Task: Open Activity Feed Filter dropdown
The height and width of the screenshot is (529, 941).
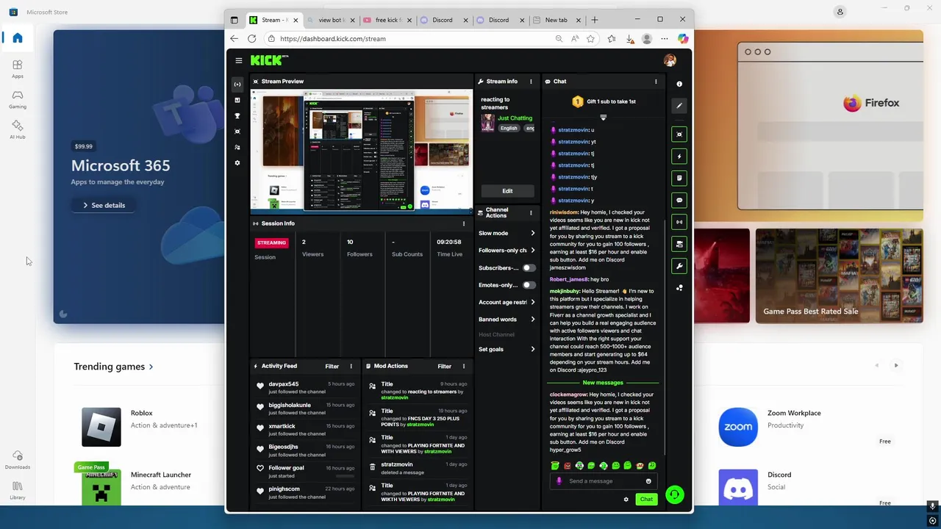Action: click(332, 366)
